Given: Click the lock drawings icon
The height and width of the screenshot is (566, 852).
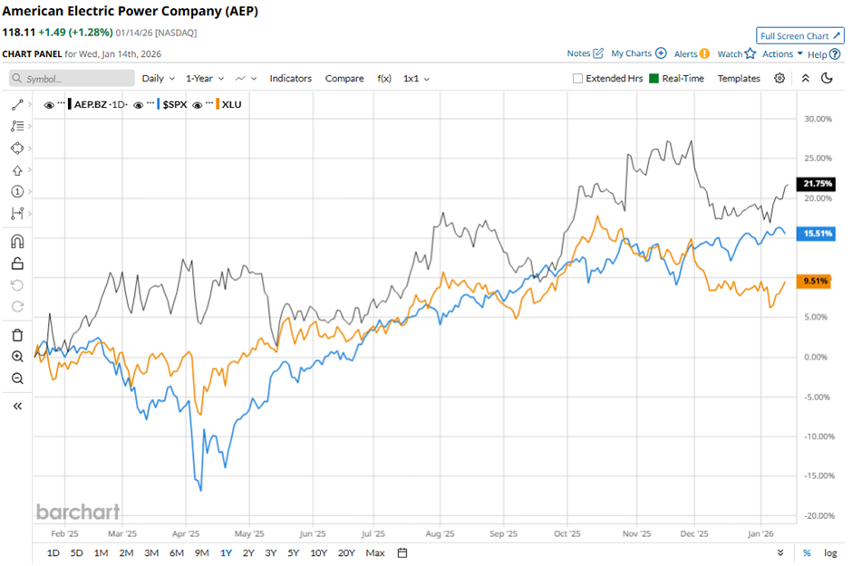Looking at the screenshot, I should click(17, 264).
